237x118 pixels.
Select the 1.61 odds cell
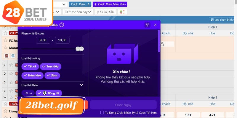pyautogui.click(x=188, y=115)
